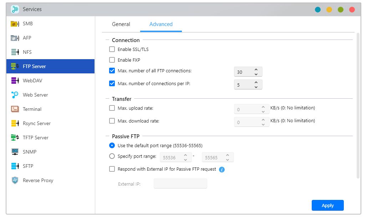Click the Apply button
Image resolution: width=367 pixels, height=217 pixels.
[327, 205]
